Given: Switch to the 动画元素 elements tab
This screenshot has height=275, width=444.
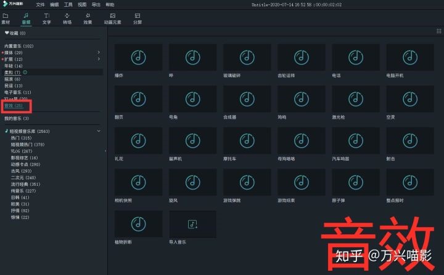Looking at the screenshot, I should [x=112, y=18].
